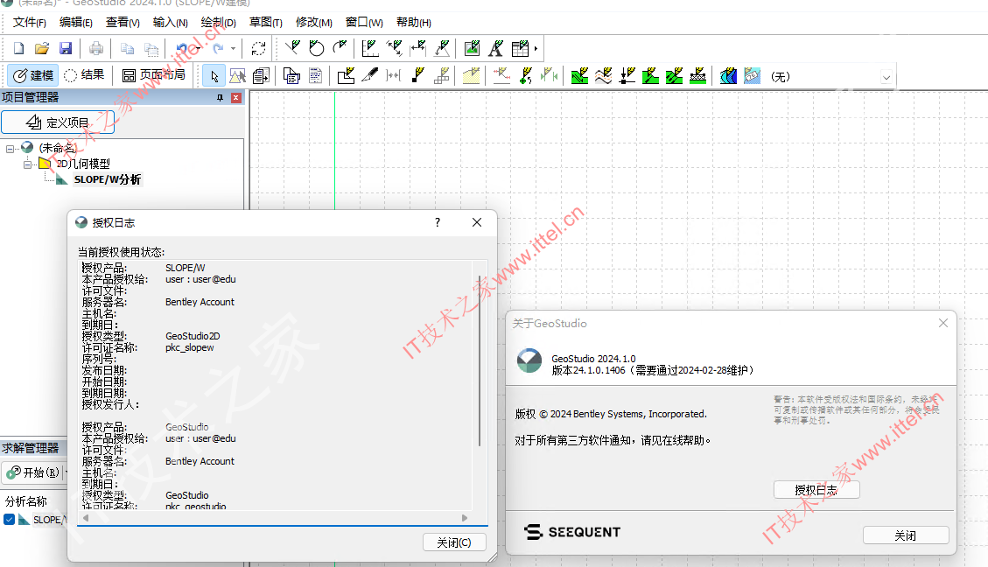Click the 授权日志 button in About dialog
Image resolution: width=988 pixels, height=567 pixels.
[816, 490]
